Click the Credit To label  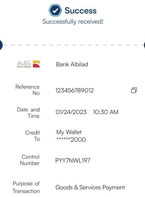pyautogui.click(x=33, y=136)
